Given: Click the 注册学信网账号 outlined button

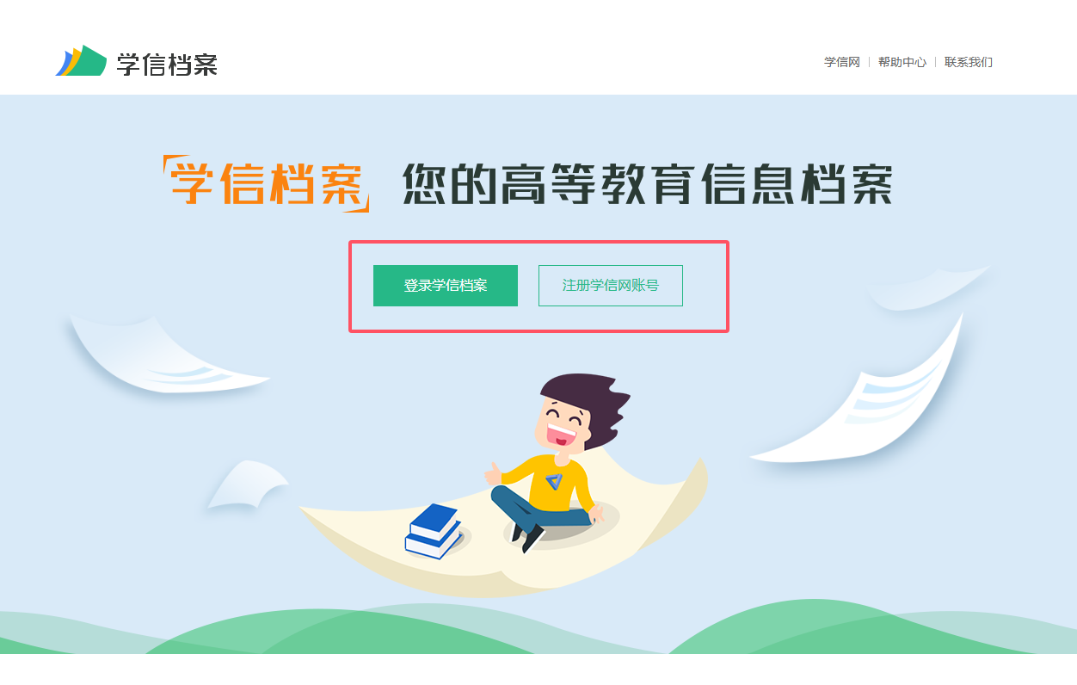Looking at the screenshot, I should point(611,286).
